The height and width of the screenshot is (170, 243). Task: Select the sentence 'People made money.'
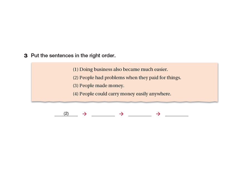(x=102, y=86)
